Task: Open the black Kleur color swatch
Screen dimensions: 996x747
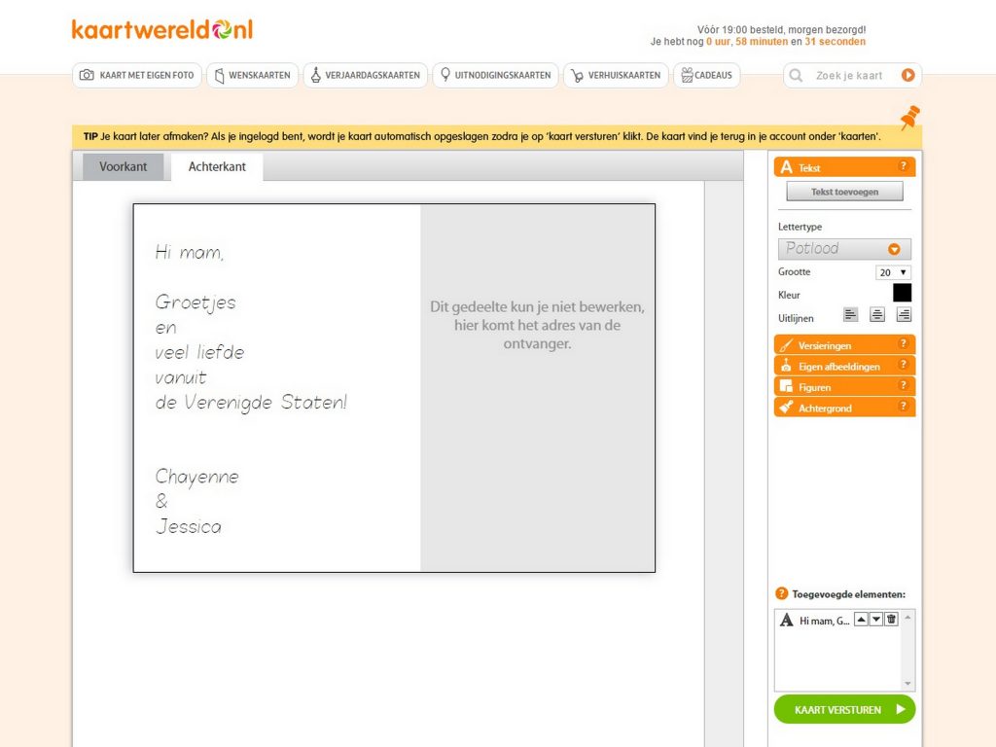Action: [902, 293]
